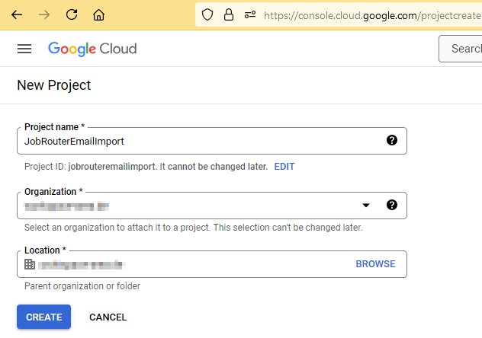Click 'Select an organization to attach' helper text

pos(194,228)
